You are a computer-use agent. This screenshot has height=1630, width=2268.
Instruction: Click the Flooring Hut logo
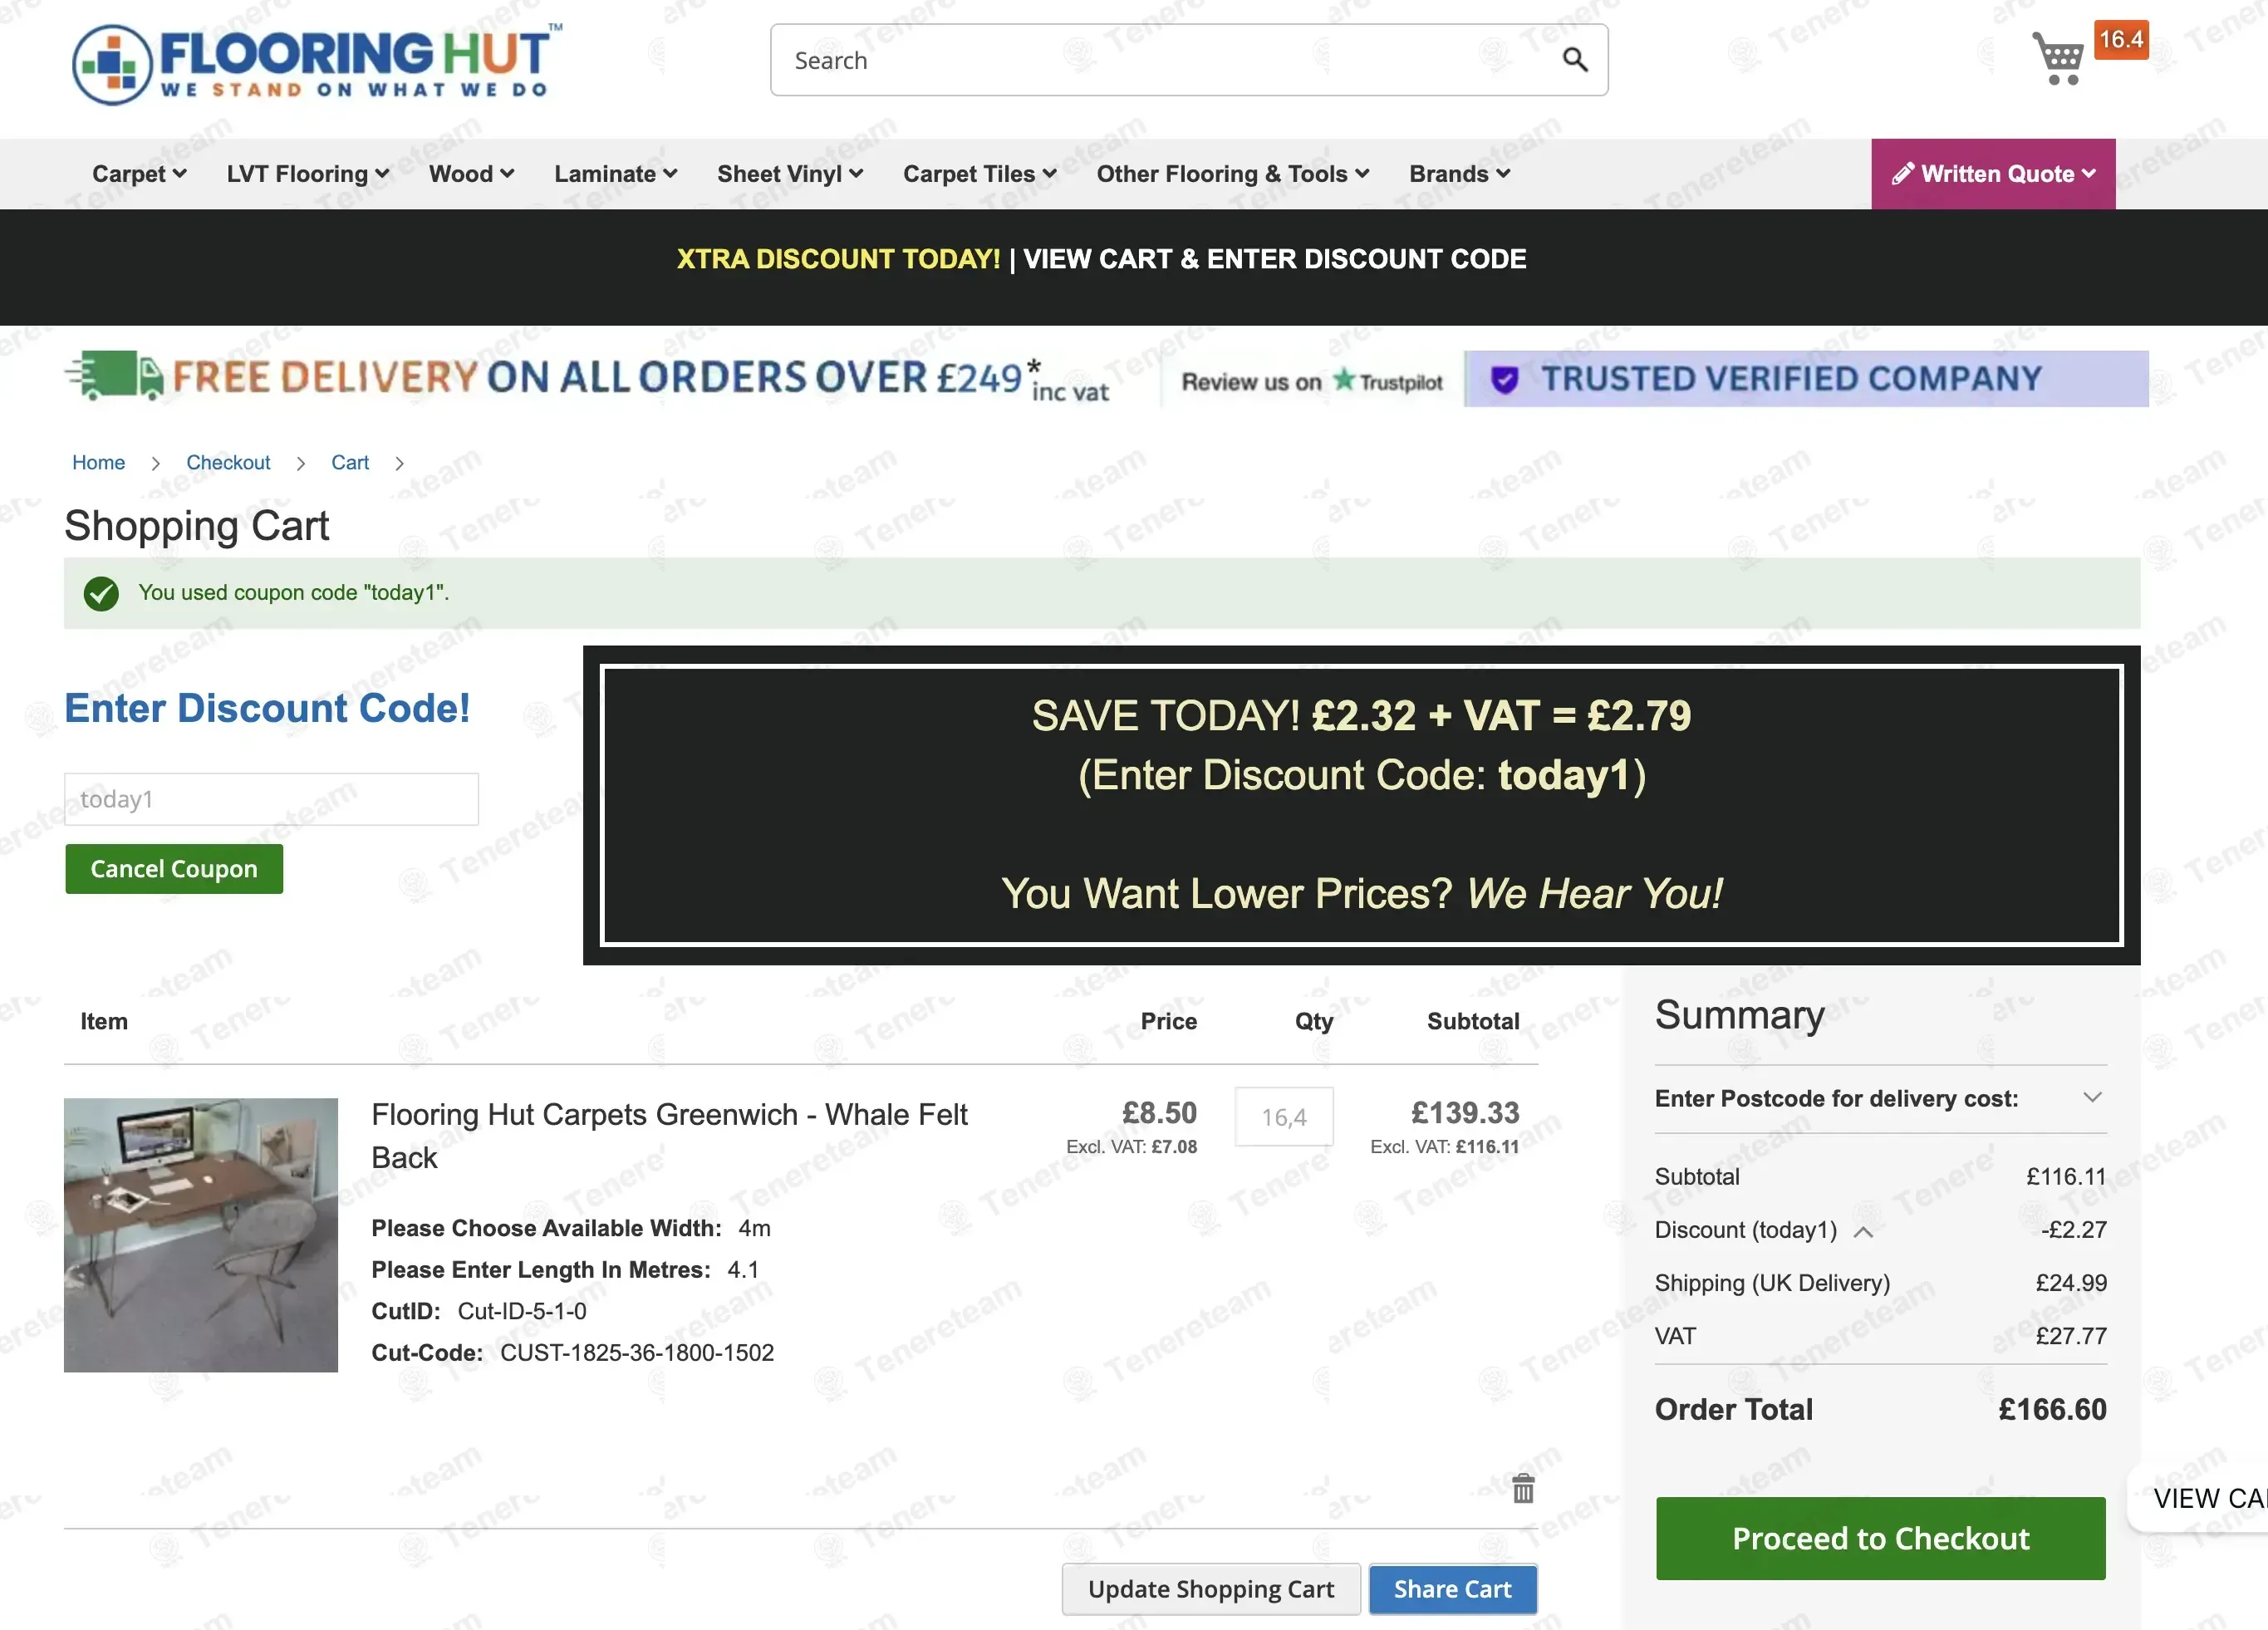click(316, 63)
